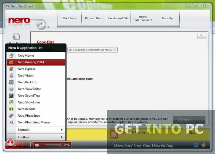Click the Nero Vision icon

(x=11, y=75)
